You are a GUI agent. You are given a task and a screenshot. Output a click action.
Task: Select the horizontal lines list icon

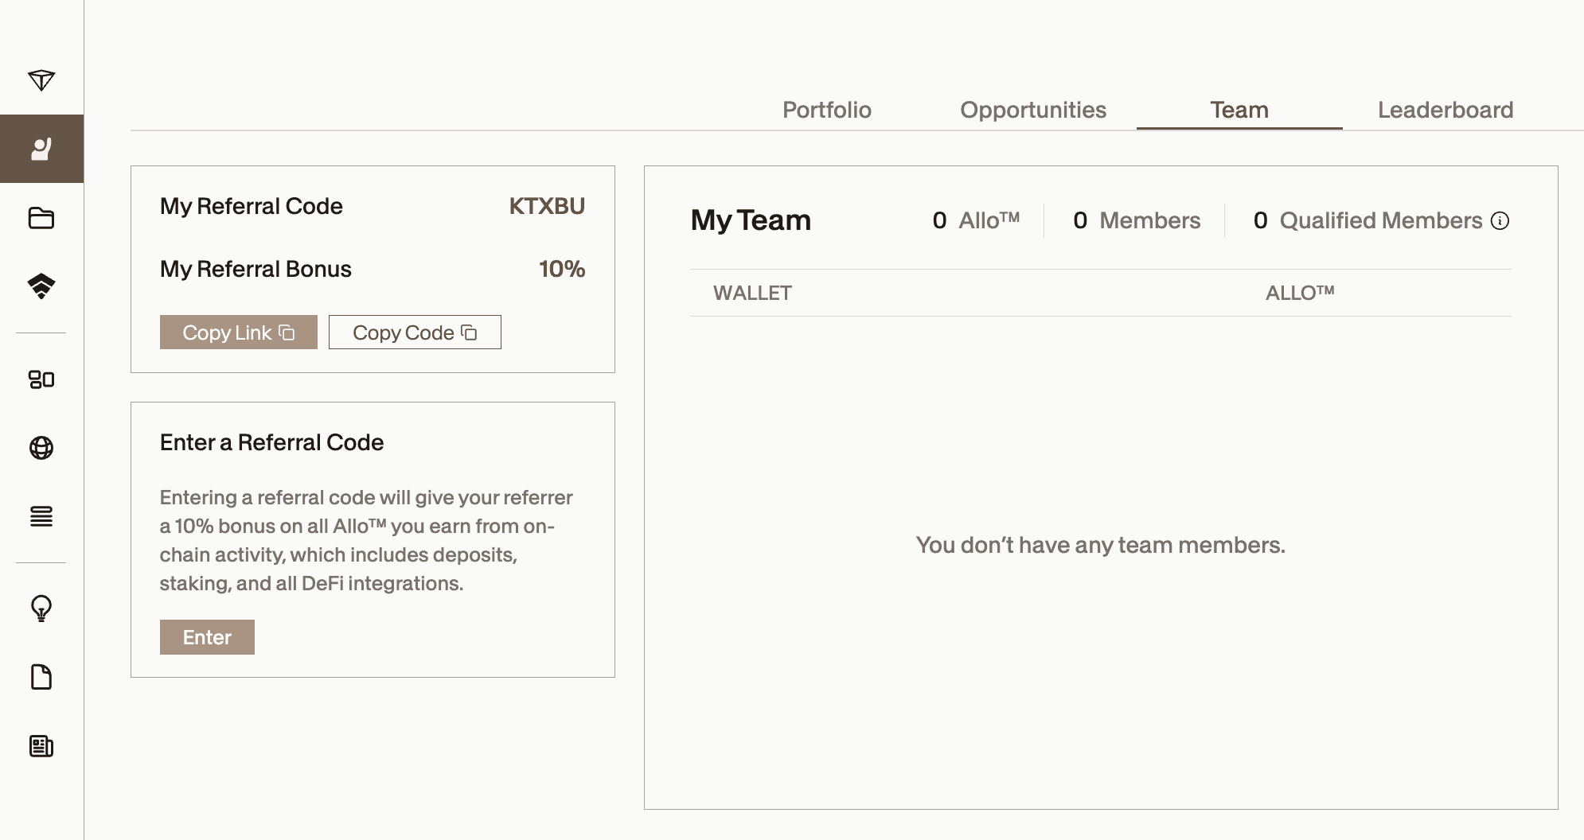tap(41, 517)
